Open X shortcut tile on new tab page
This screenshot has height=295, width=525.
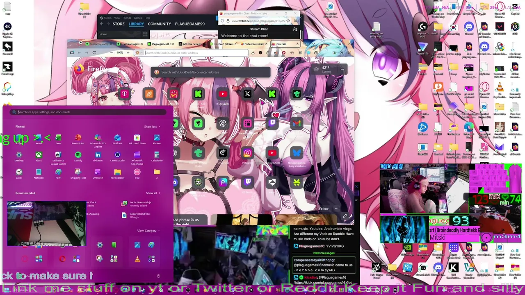(x=247, y=94)
